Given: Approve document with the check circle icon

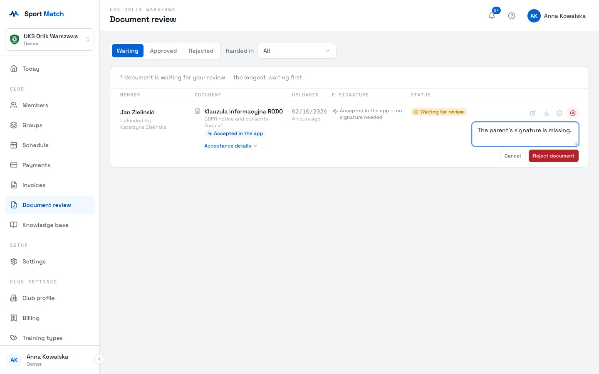Looking at the screenshot, I should point(559,113).
